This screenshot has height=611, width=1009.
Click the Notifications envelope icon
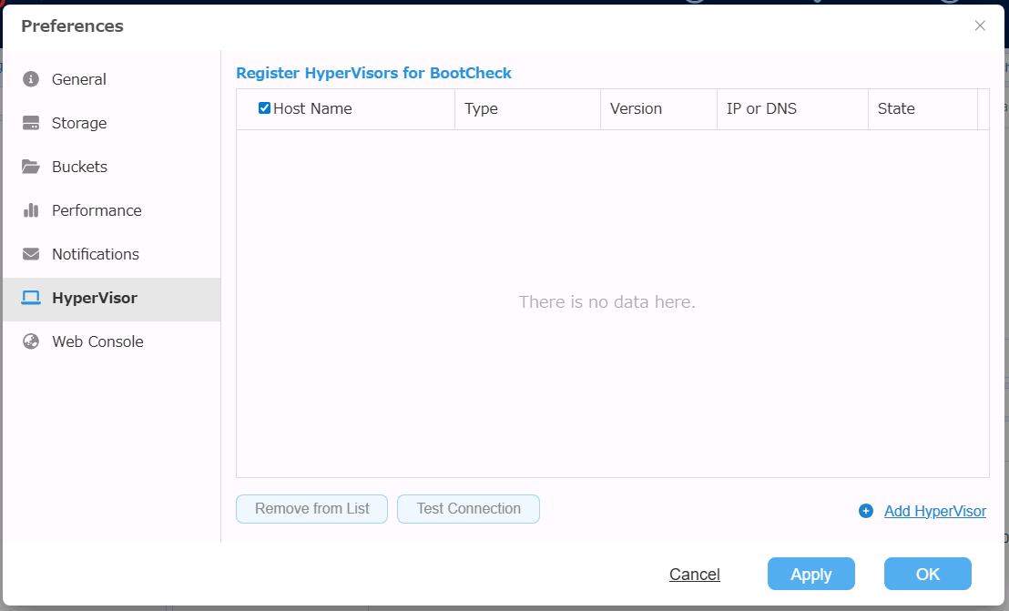(31, 254)
